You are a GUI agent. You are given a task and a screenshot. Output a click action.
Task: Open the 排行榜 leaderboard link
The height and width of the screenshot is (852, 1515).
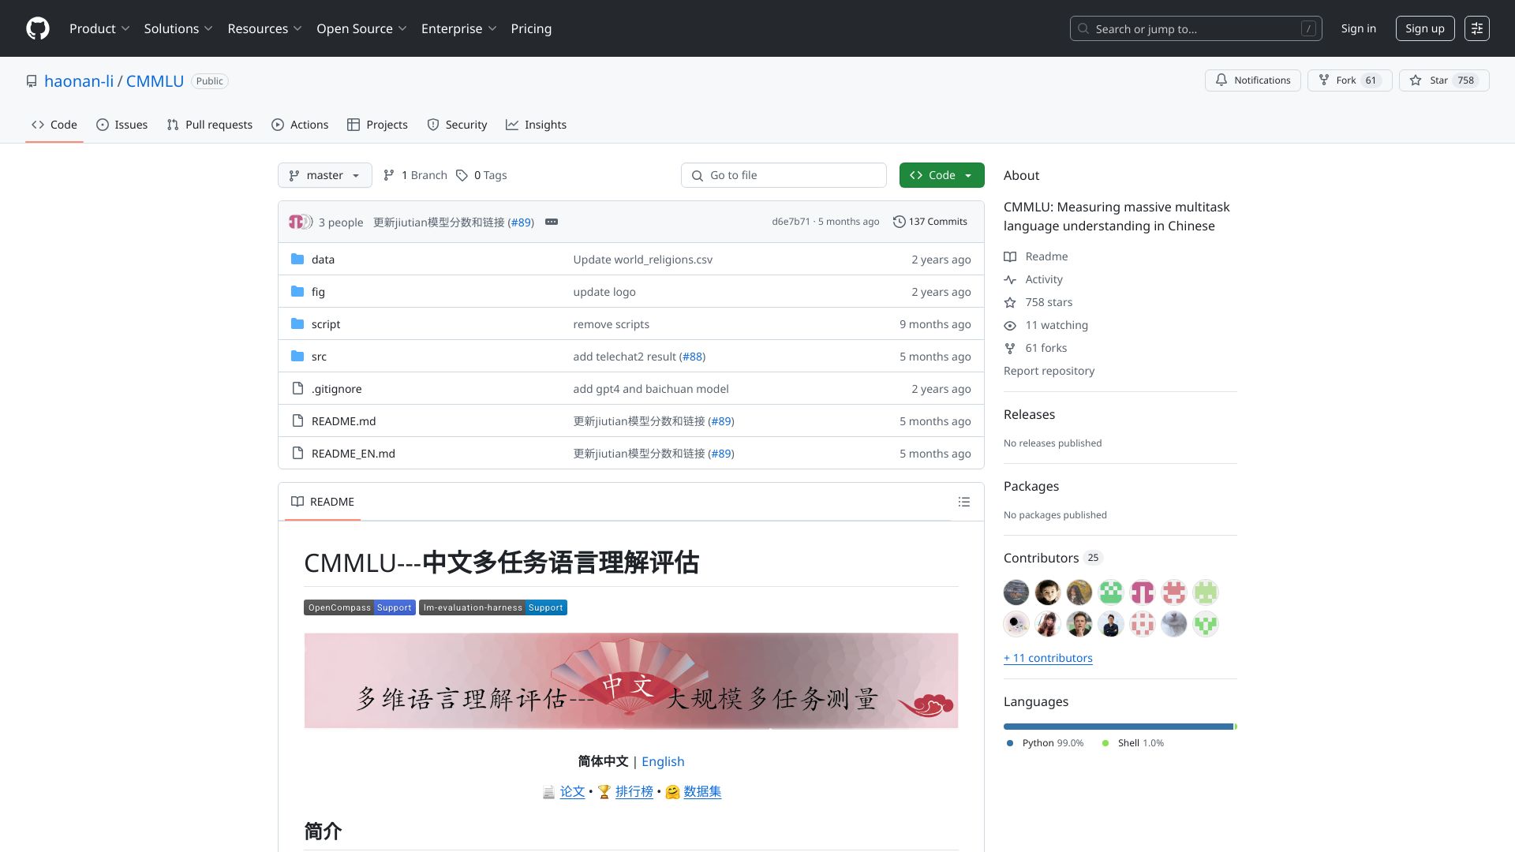[634, 791]
